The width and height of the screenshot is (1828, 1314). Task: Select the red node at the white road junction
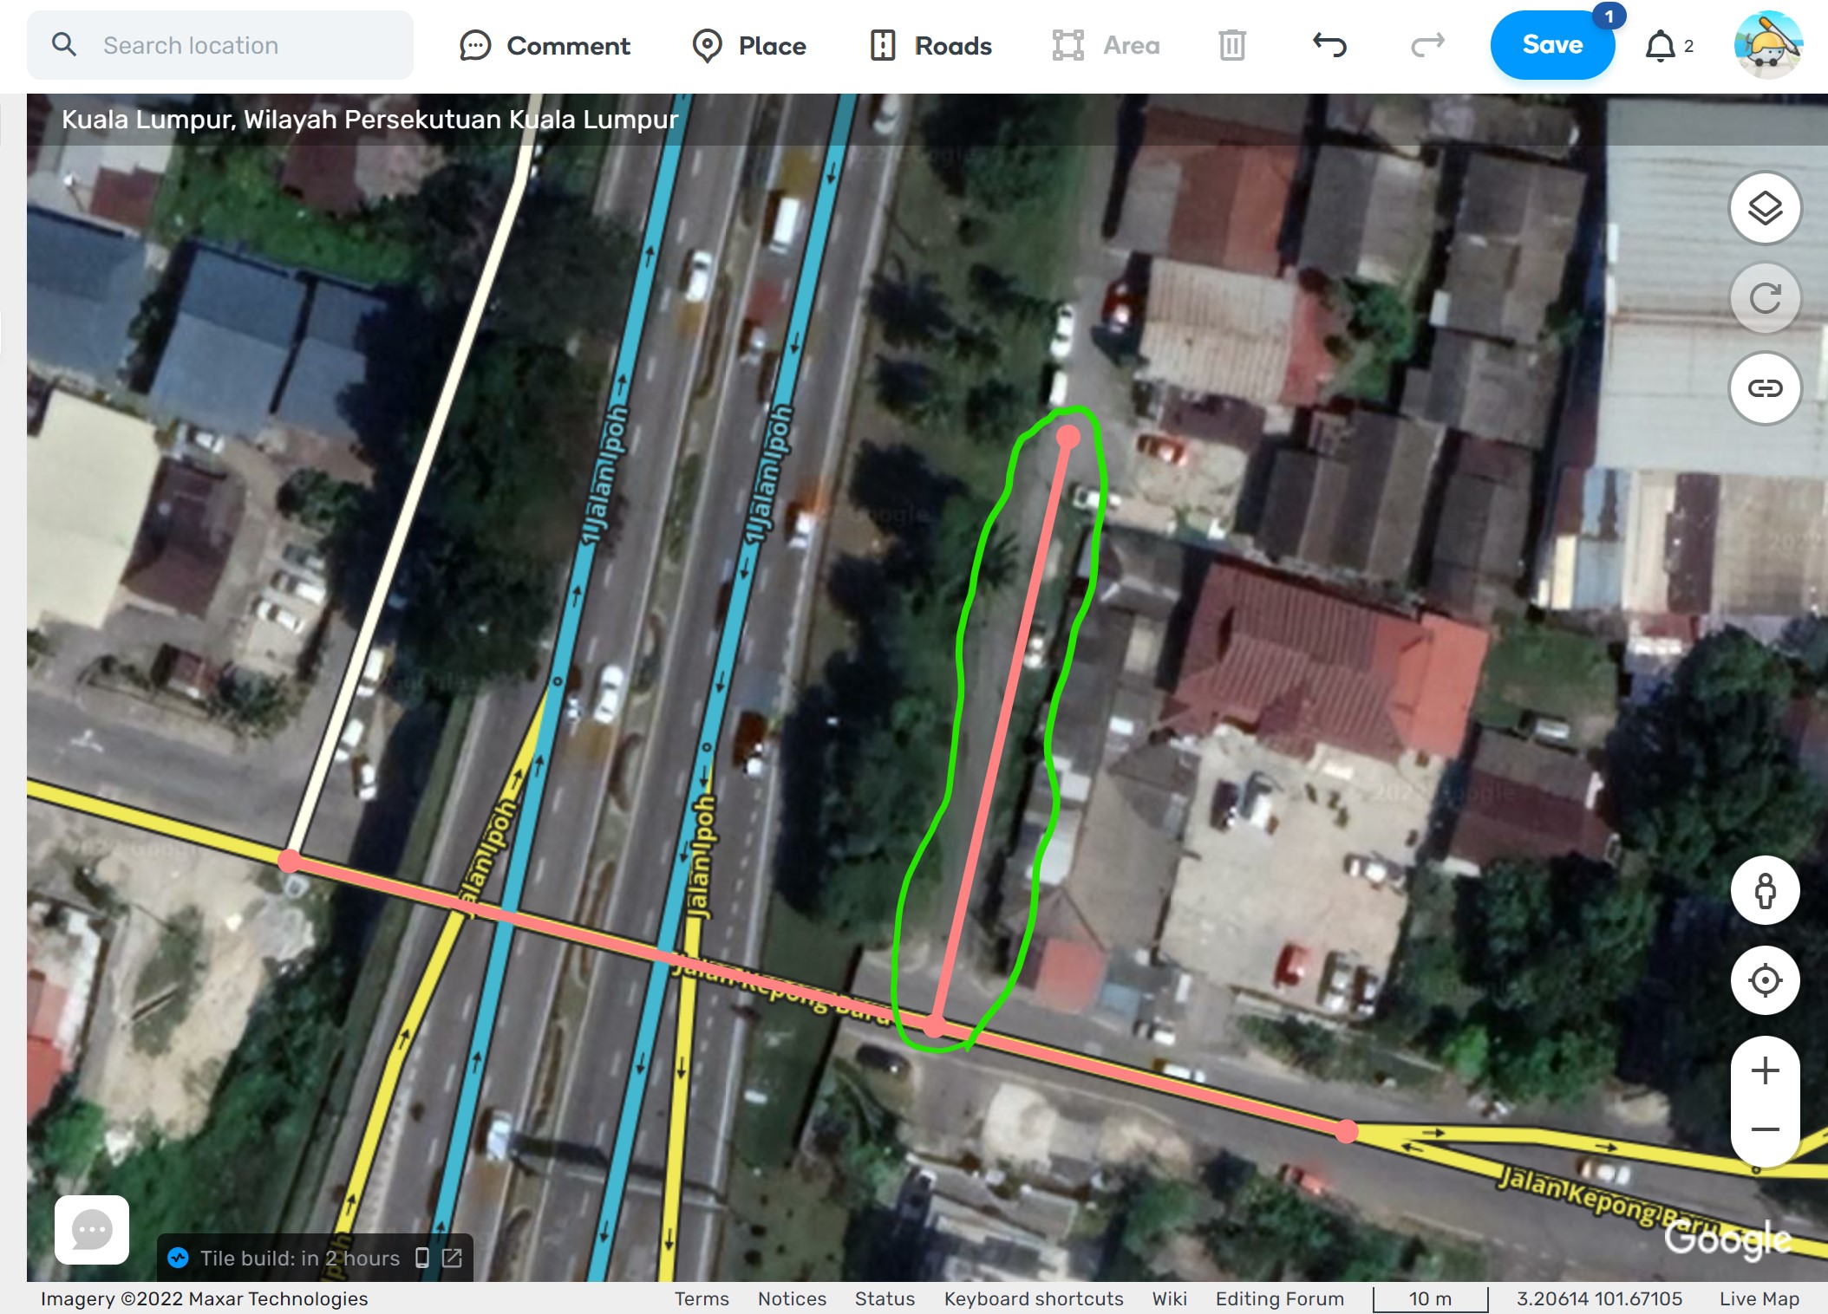(x=290, y=861)
